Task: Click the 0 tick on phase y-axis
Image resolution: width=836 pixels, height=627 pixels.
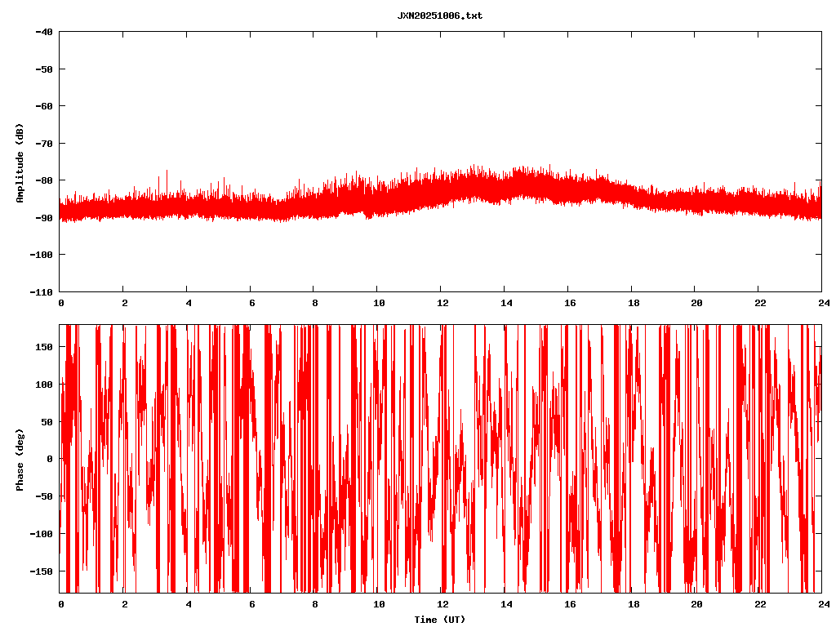Action: 50,459
